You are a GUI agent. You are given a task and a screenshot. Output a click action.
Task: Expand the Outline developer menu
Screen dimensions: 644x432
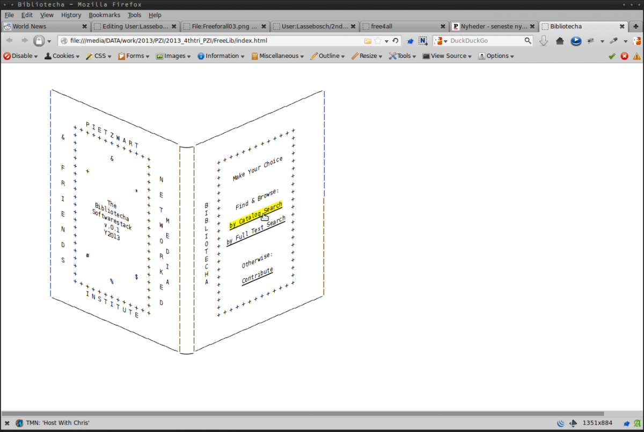[x=327, y=56]
